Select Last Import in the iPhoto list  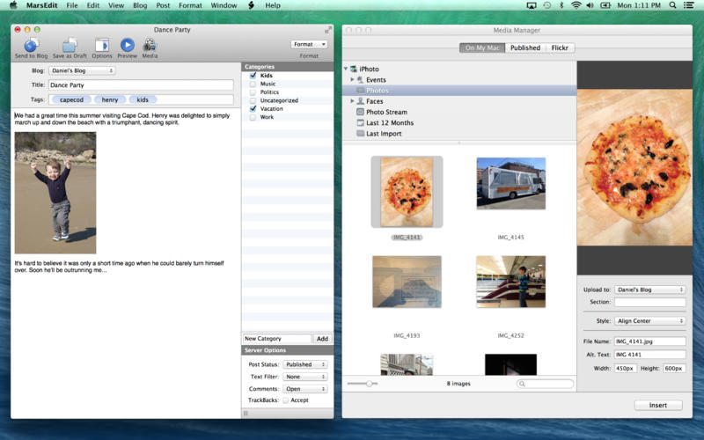[383, 133]
